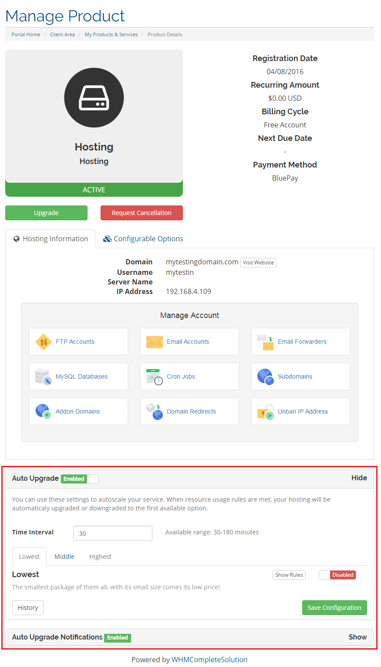Click the IP address 192.168.4.109

(x=189, y=292)
